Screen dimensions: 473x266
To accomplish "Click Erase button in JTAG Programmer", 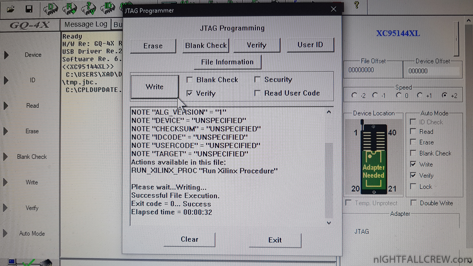I will (153, 46).
